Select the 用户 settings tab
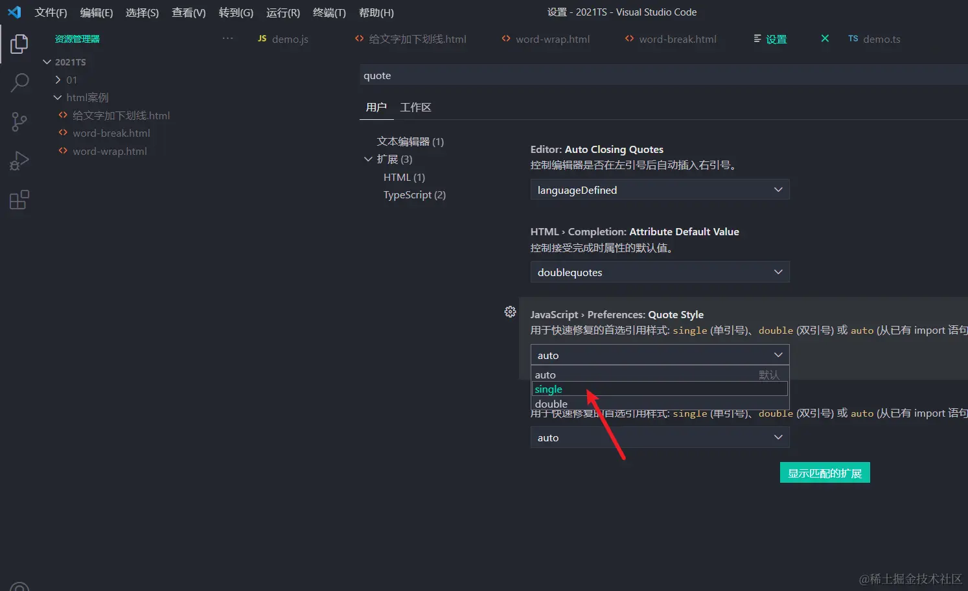The height and width of the screenshot is (591, 968). click(376, 107)
